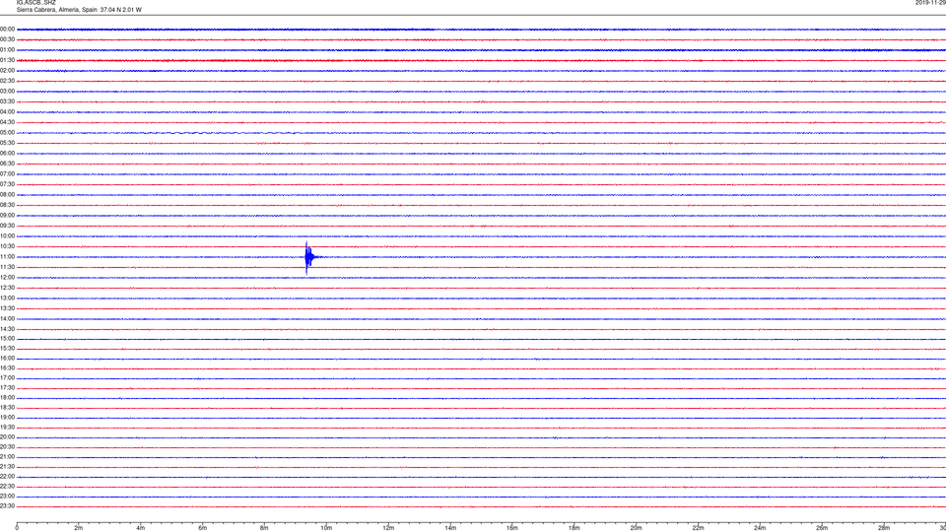Select the 11:00 row time label
The height and width of the screenshot is (532, 946).
coord(8,257)
